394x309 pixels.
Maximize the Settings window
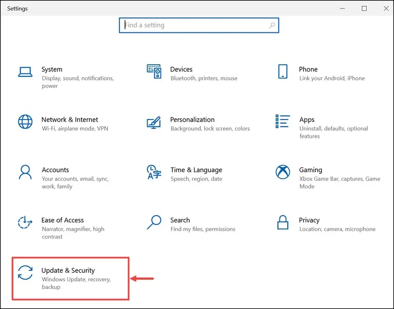click(x=364, y=9)
